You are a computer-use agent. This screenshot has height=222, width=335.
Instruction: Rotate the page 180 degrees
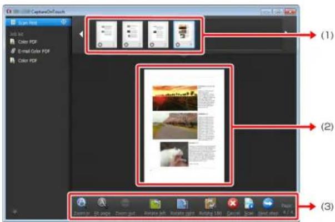[210, 204]
